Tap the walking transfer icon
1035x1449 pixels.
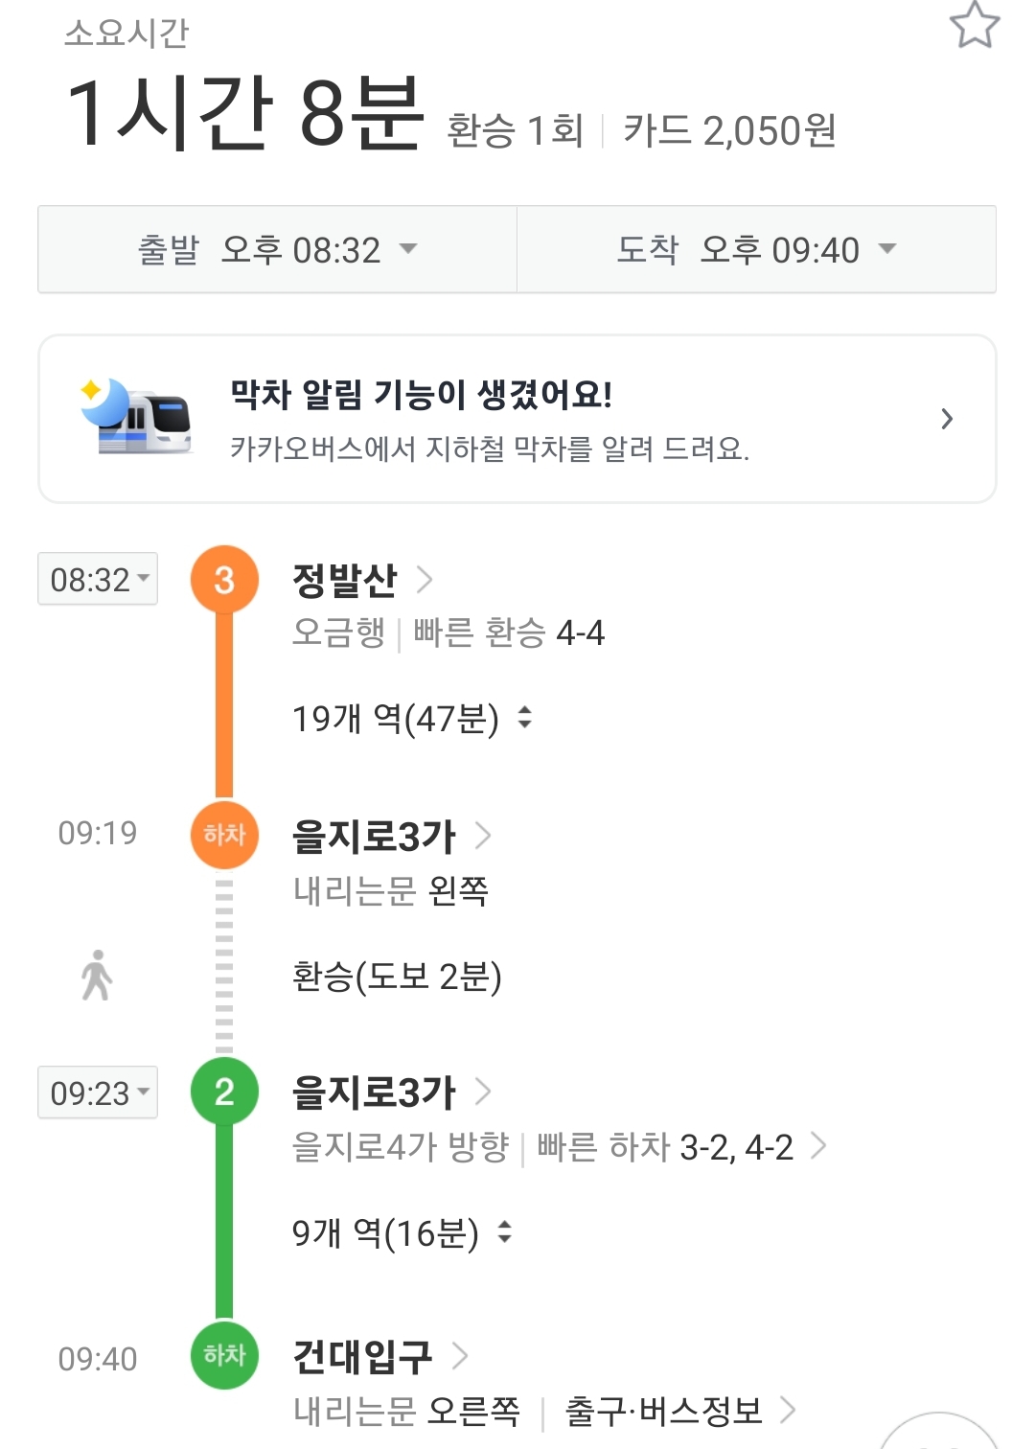[97, 976]
